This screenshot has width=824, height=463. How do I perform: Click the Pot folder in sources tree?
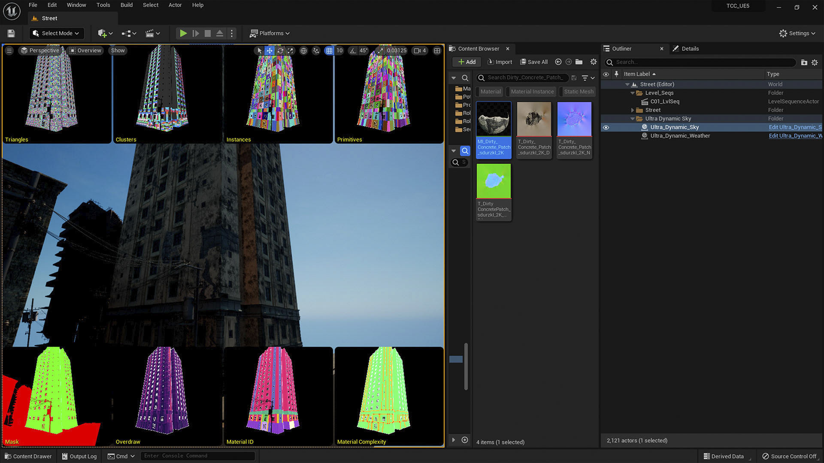click(x=463, y=97)
